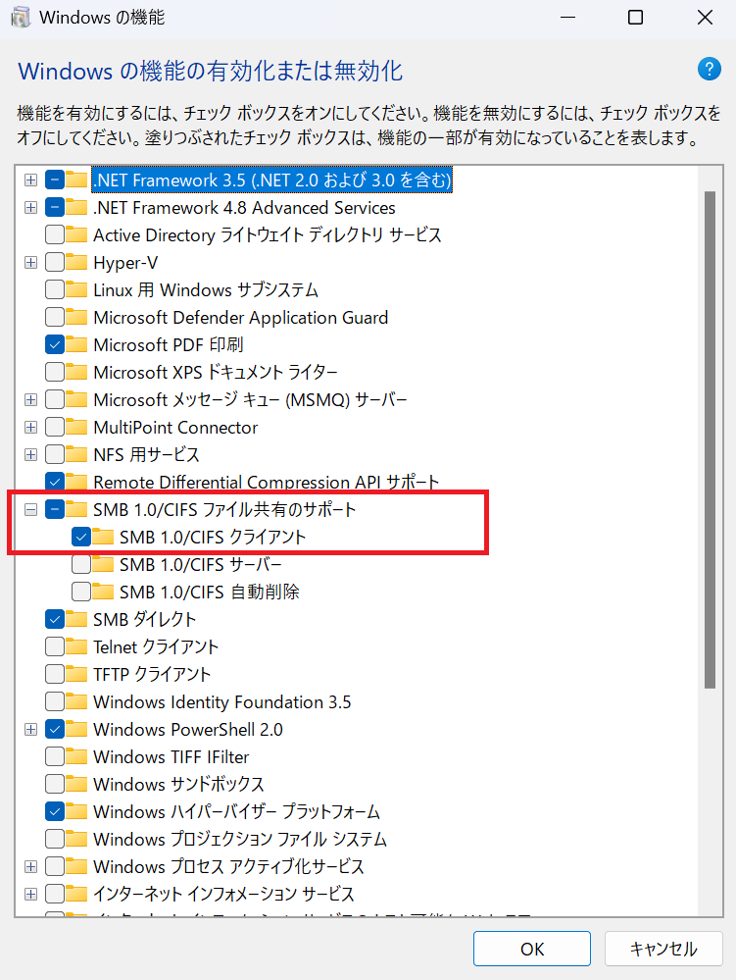Enable the Hyper-V checkbox
The width and height of the screenshot is (736, 980).
[x=55, y=263]
